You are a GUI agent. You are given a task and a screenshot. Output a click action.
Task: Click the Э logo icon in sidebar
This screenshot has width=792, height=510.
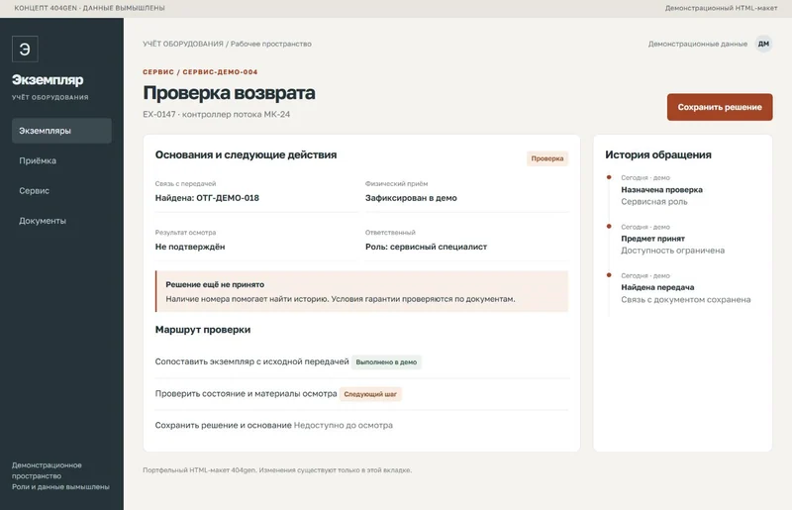pos(25,50)
